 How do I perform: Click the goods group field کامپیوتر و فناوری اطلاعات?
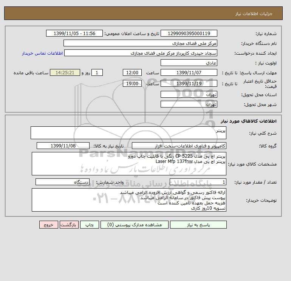179,146
